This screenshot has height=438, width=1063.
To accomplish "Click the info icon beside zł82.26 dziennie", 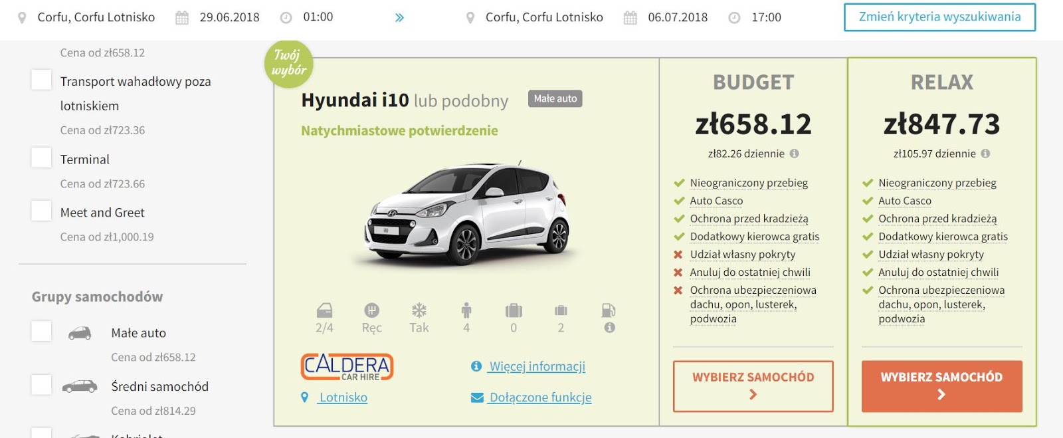I will 794,154.
